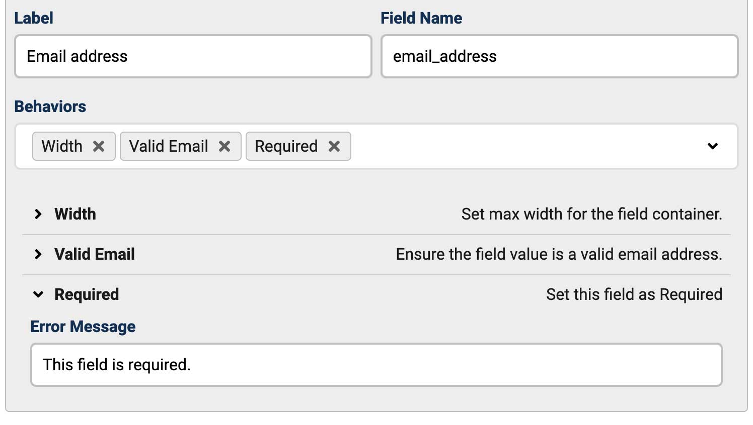The height and width of the screenshot is (425, 753).
Task: Select the Valid Email accordion row title
Action: tap(95, 254)
